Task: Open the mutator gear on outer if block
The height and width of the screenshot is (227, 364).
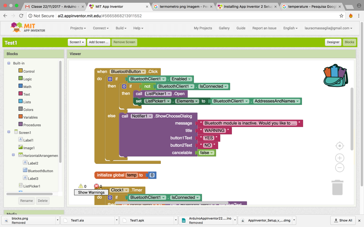Action: (x=110, y=79)
